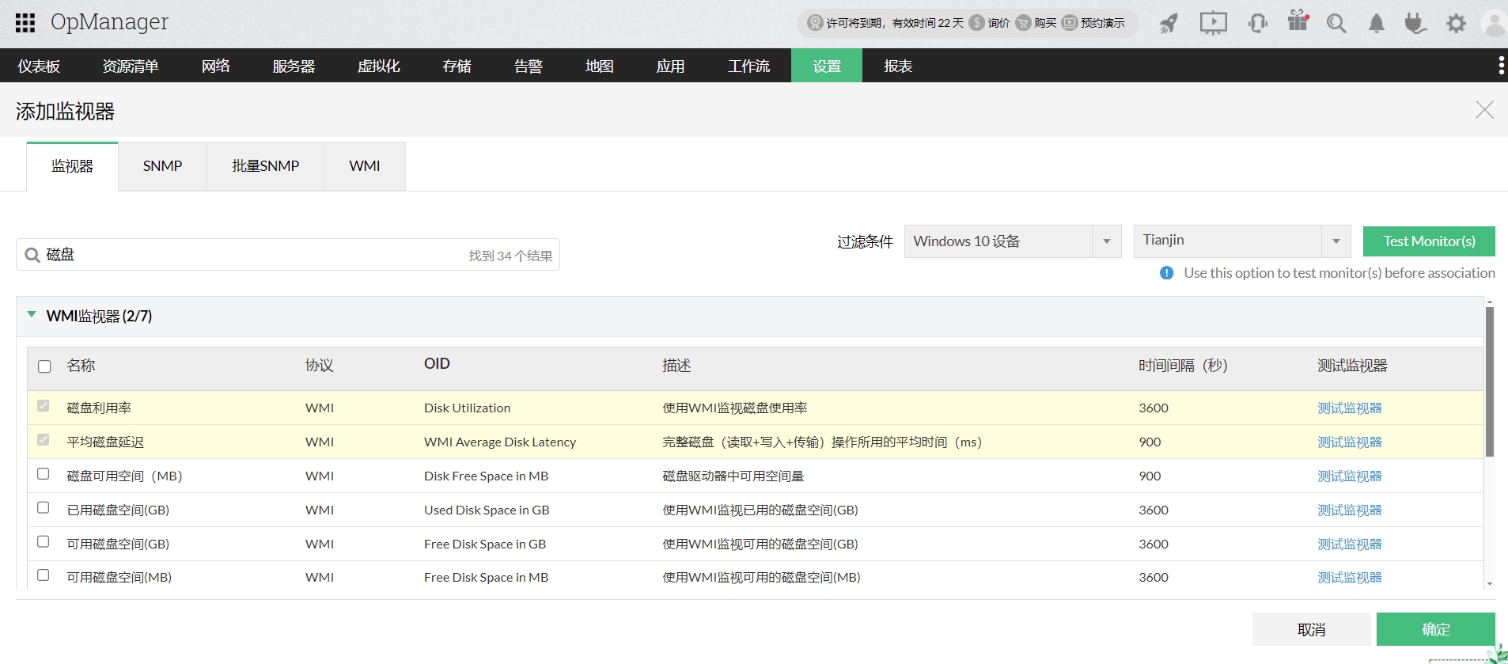Open the alarm bell notifications

point(1377,23)
